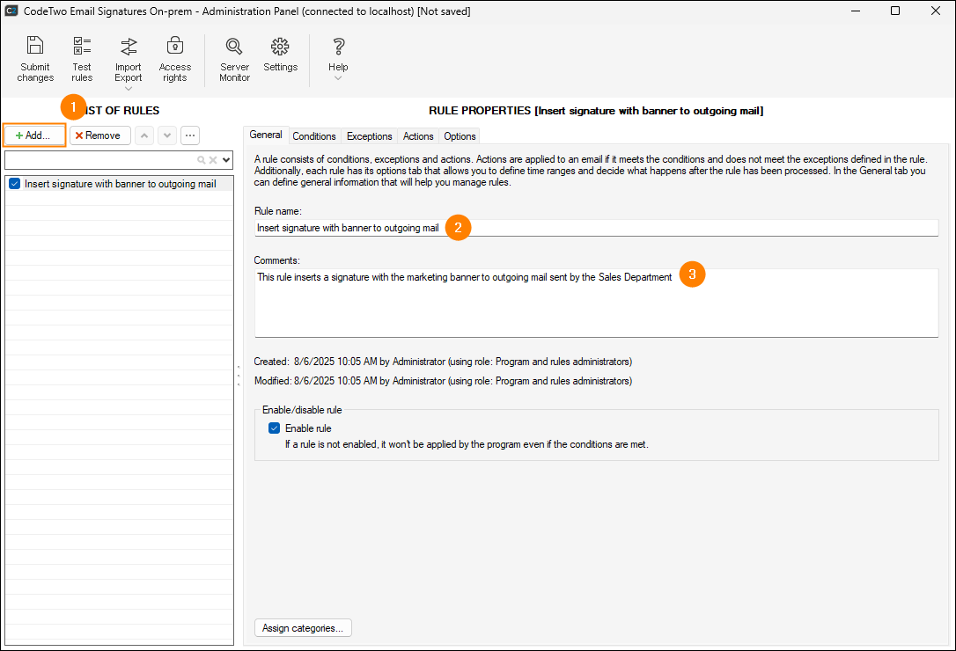956x651 pixels.
Task: Toggle checkbox for Insert signature rule in list
Action: point(15,184)
